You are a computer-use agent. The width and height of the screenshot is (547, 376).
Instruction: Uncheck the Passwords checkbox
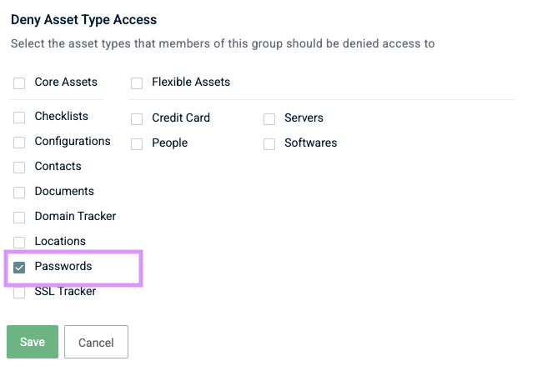pos(19,268)
